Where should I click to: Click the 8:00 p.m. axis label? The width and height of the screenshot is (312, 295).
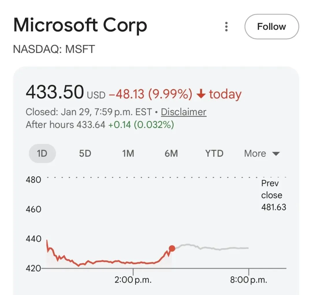[x=248, y=280]
